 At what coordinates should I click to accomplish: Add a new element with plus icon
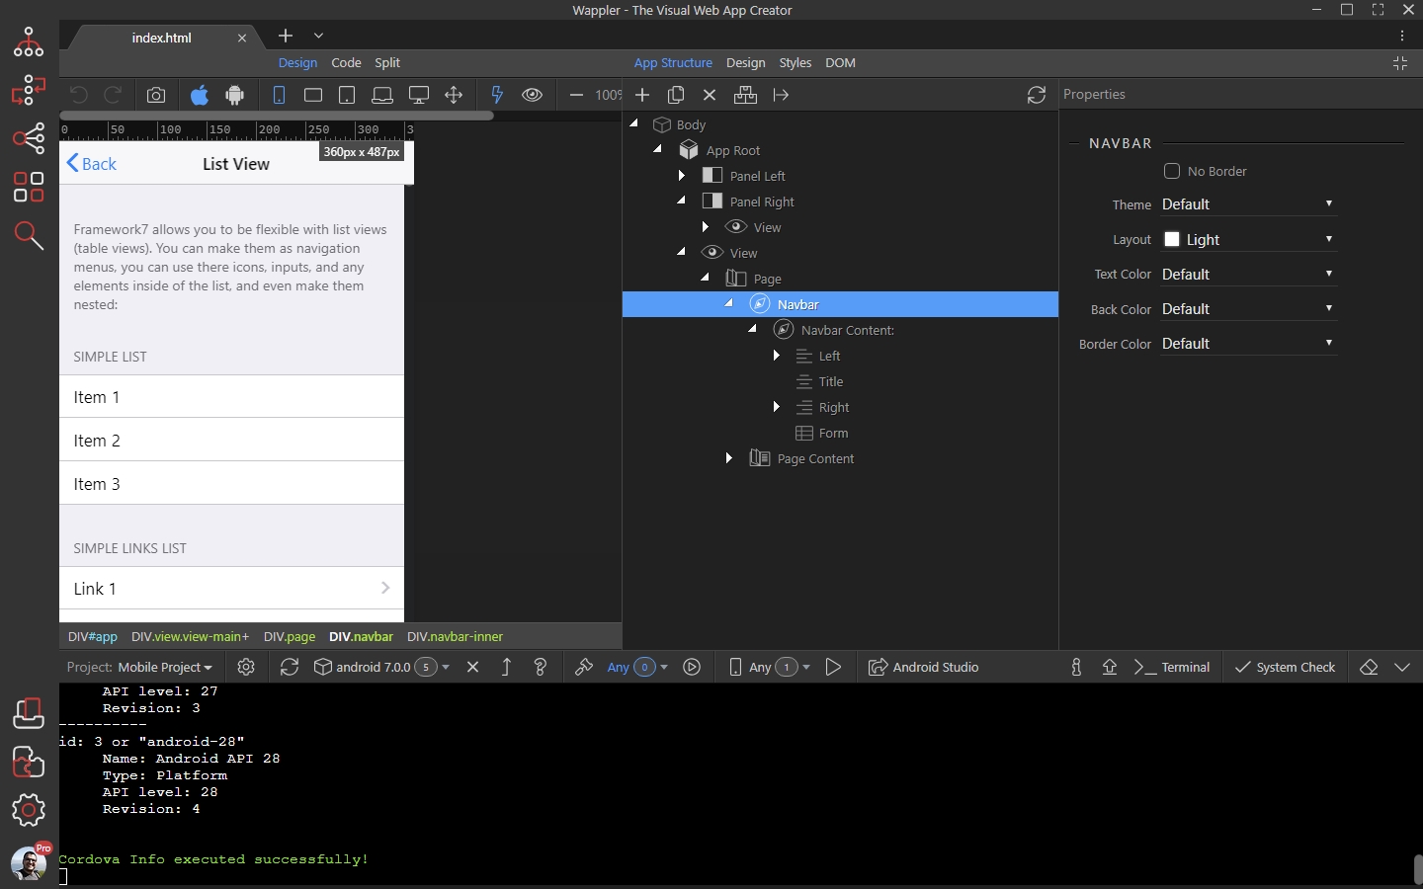click(x=642, y=95)
